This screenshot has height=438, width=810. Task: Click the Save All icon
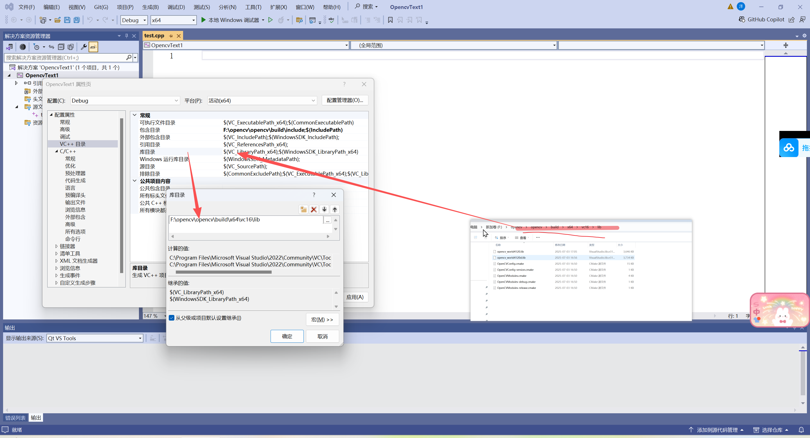(76, 20)
